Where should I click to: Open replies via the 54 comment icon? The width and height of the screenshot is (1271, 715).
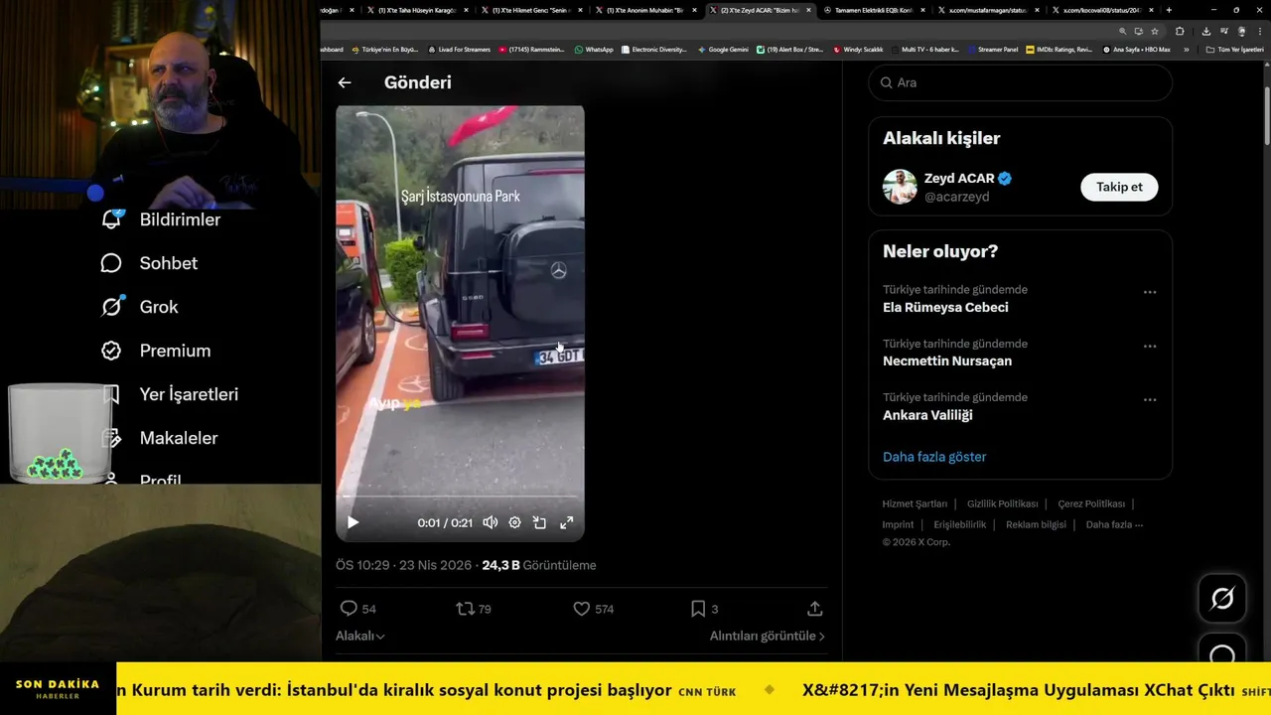pos(357,609)
